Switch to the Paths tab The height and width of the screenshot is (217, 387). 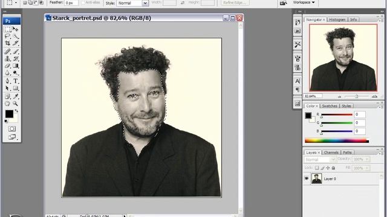point(347,153)
